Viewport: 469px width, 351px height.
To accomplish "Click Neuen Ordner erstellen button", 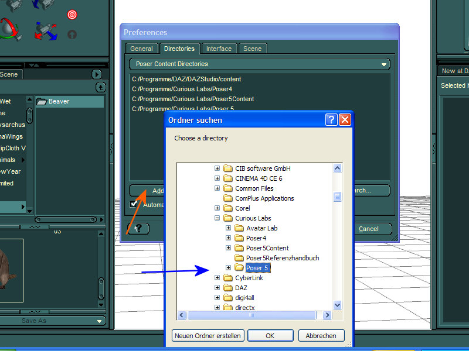I will click(208, 336).
